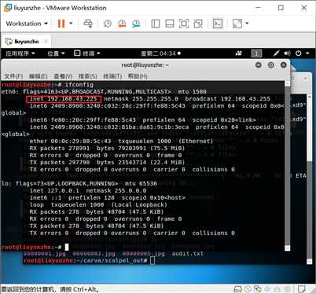
Task: Click the background terminal scalpel_out prompt
Action: click(x=85, y=261)
